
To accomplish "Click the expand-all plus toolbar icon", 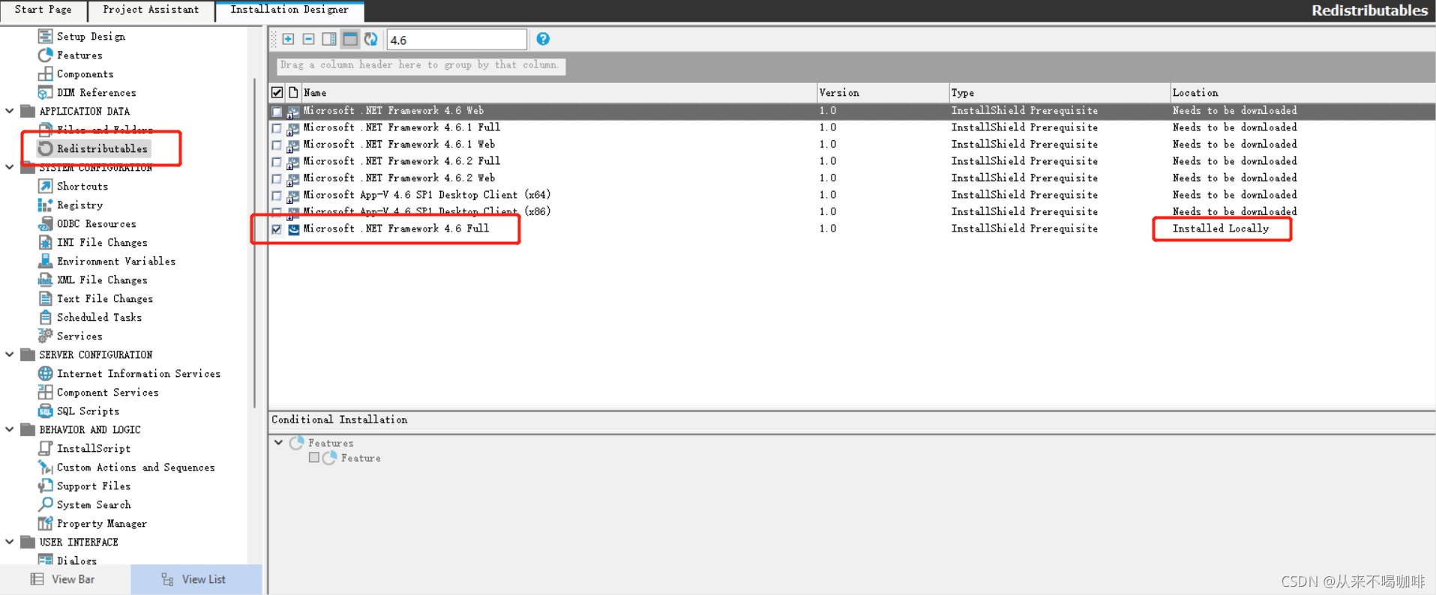I will click(288, 39).
